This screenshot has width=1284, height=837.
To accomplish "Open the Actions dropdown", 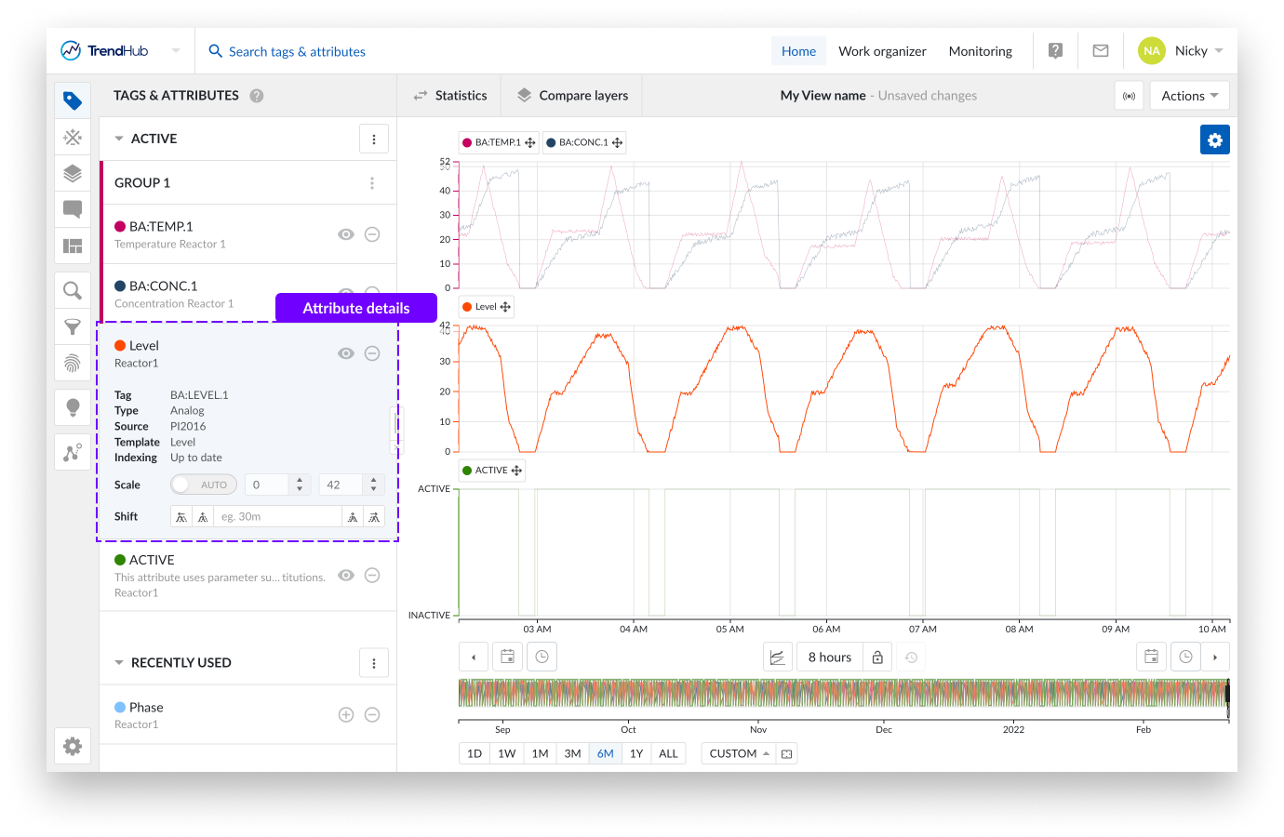I will click(1189, 96).
